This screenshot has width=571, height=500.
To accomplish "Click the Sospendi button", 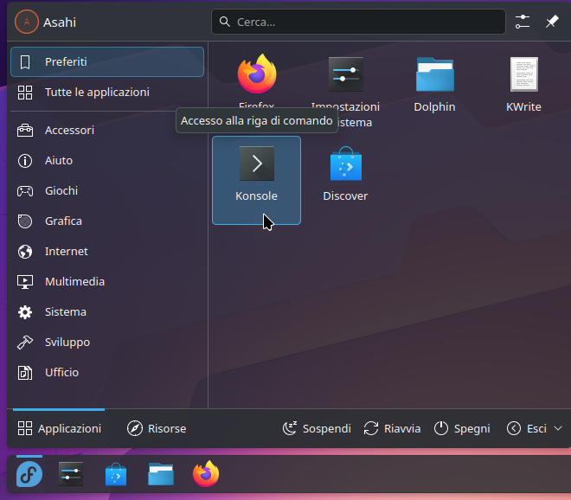I will click(x=317, y=428).
